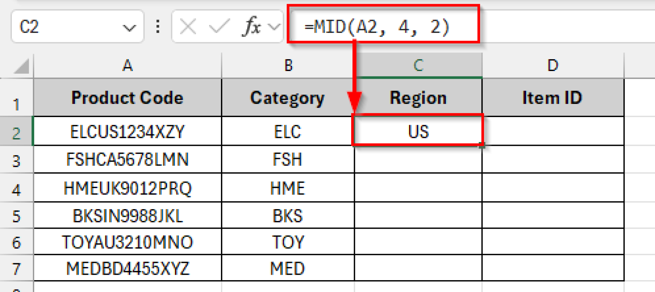Click the Cancel X icon in formula bar

[188, 26]
